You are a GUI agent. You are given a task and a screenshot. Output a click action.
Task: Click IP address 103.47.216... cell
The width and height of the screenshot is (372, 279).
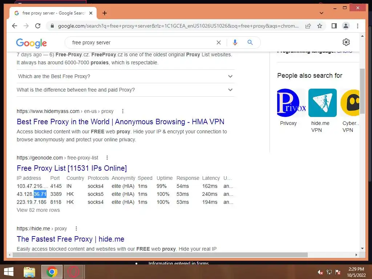[x=32, y=186]
